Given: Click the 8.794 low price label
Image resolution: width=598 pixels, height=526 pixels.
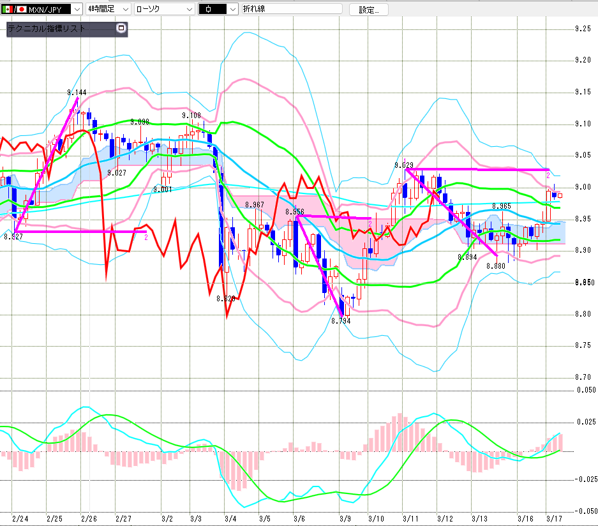Looking at the screenshot, I should [341, 321].
